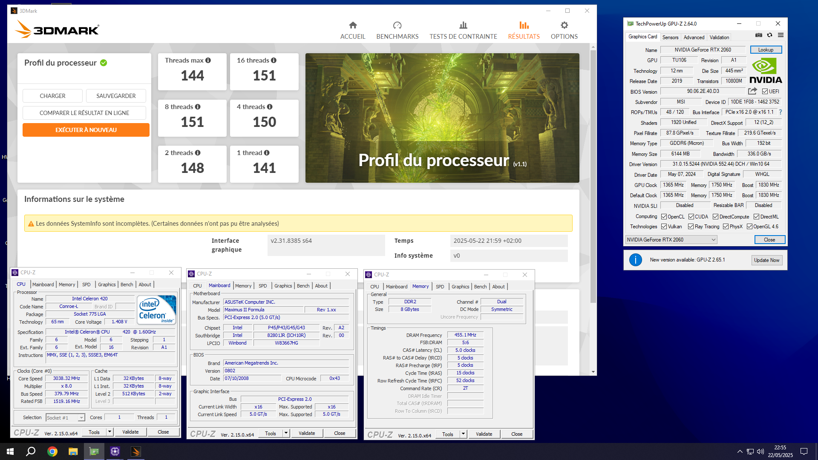Click the Profil du processeur banner image
The image size is (818, 460).
tap(442, 118)
